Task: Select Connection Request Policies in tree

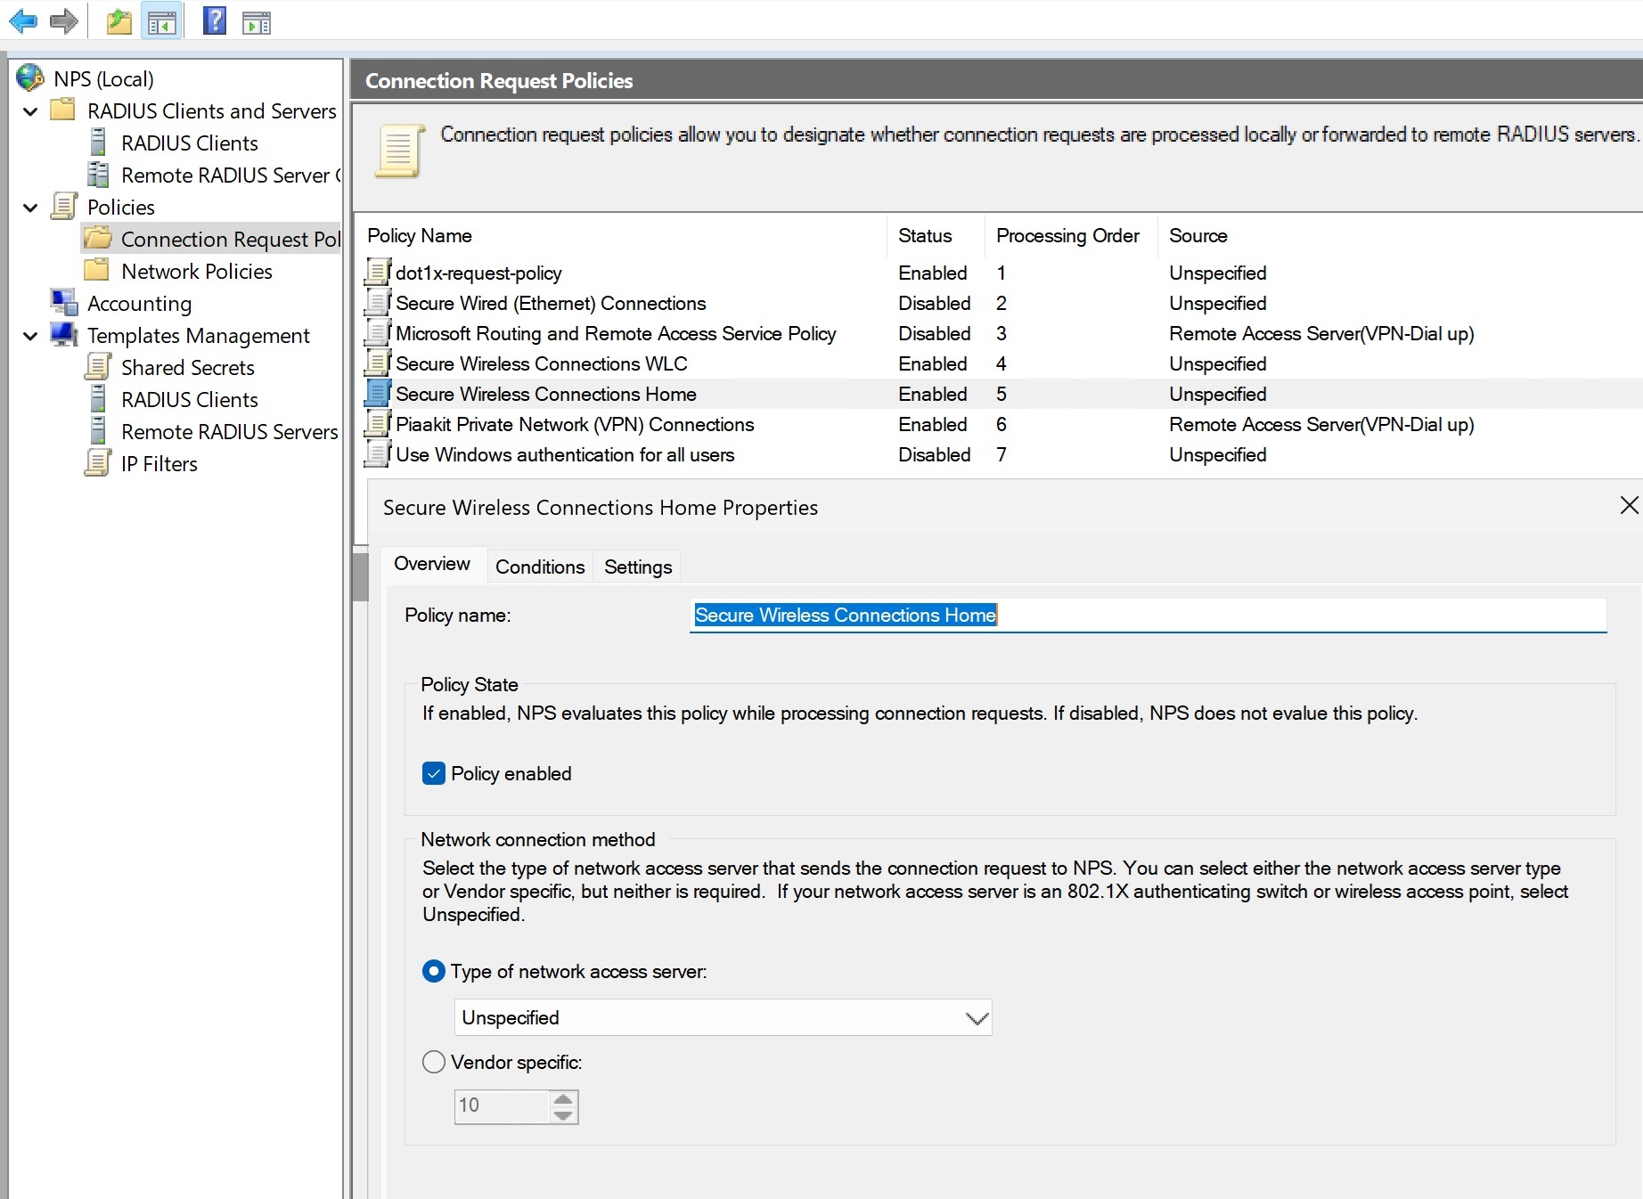Action: [211, 239]
